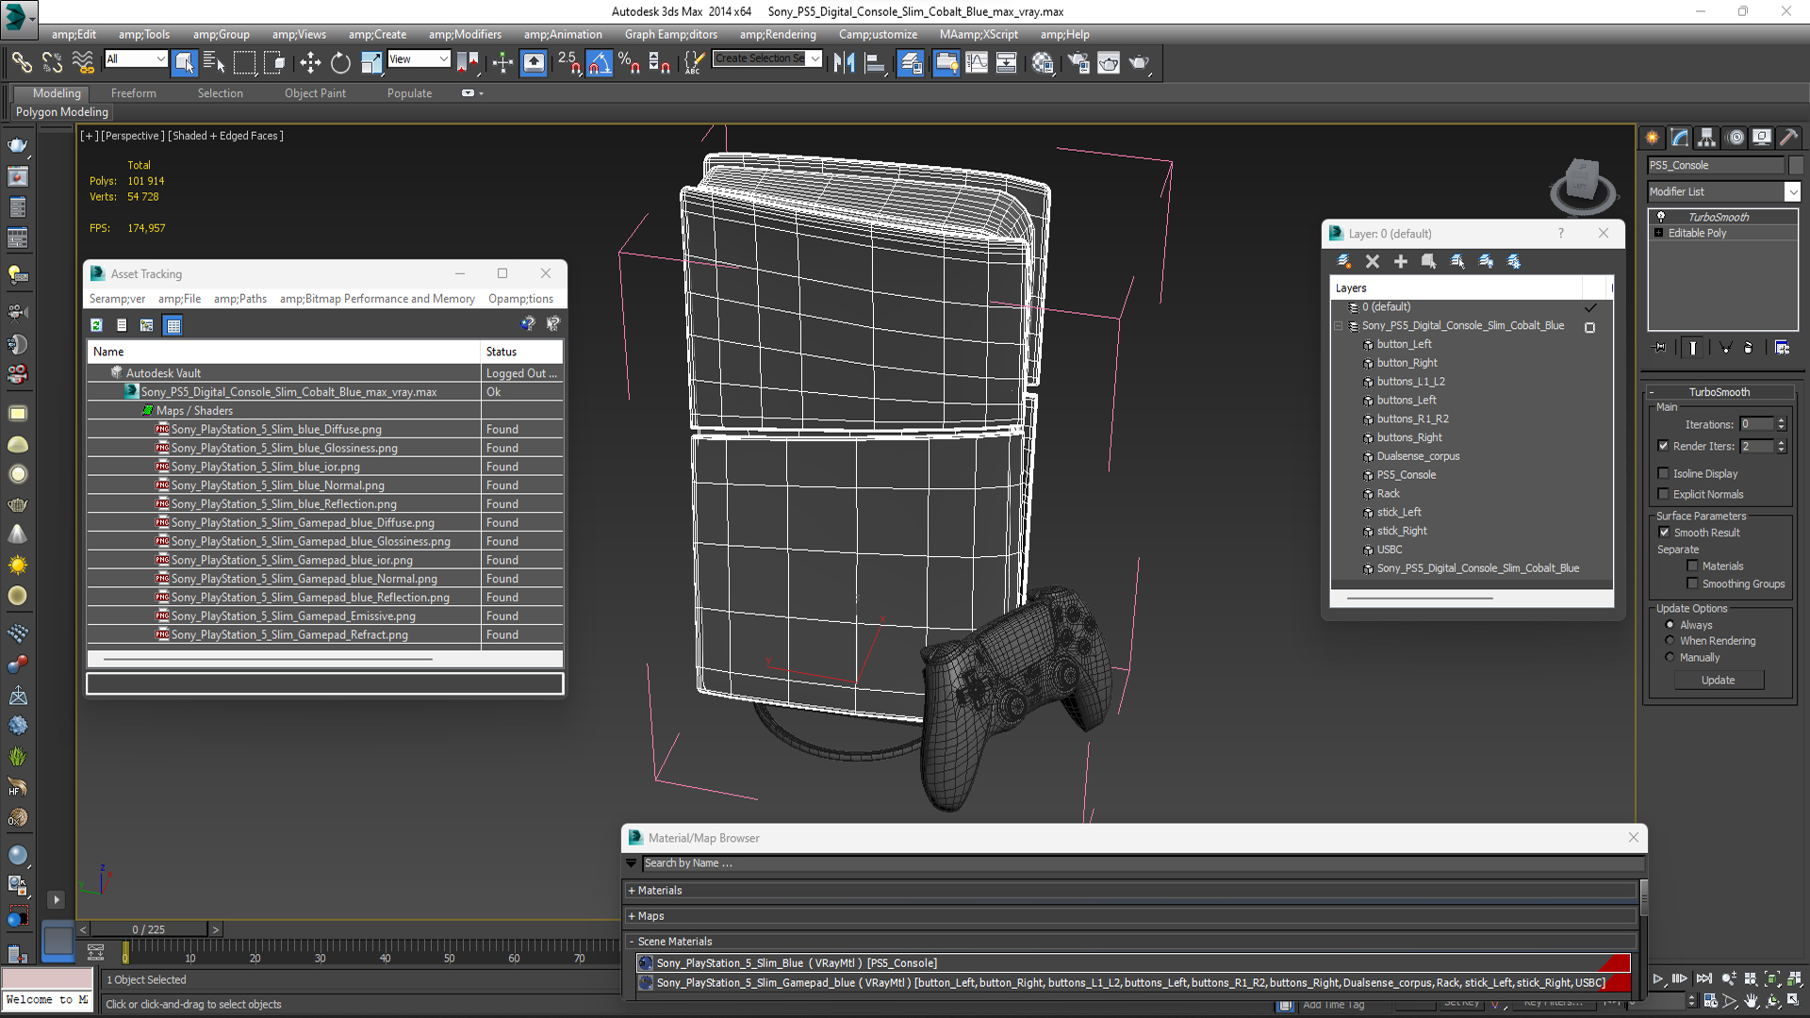Toggle TurboSmooth modifier lightbulb
Screen dimensions: 1810x1018
click(1661, 217)
